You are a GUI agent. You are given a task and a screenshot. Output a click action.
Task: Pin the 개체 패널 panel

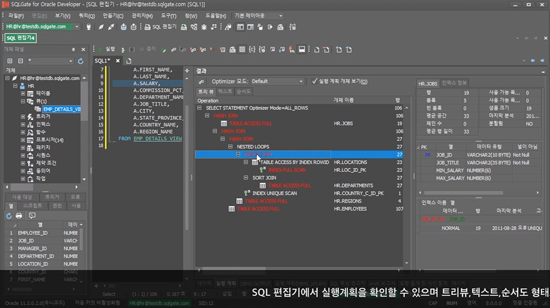pos(73,50)
